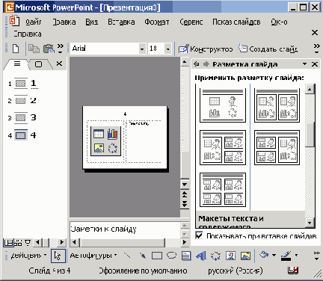The width and height of the screenshot is (323, 281).
Task: Click the Copy icon in toolbar
Action: tap(34, 49)
